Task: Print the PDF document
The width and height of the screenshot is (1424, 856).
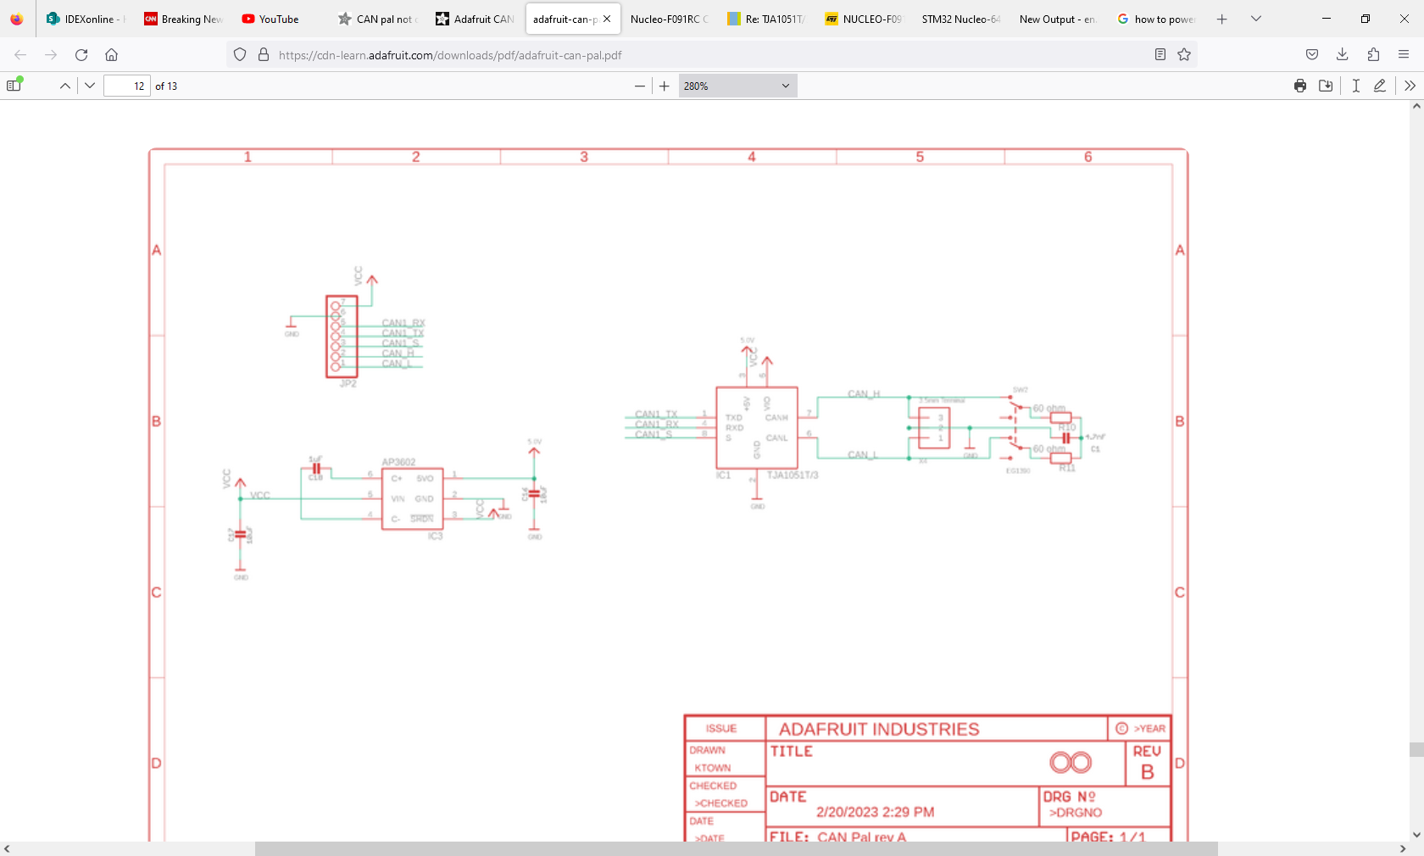Action: tap(1299, 86)
